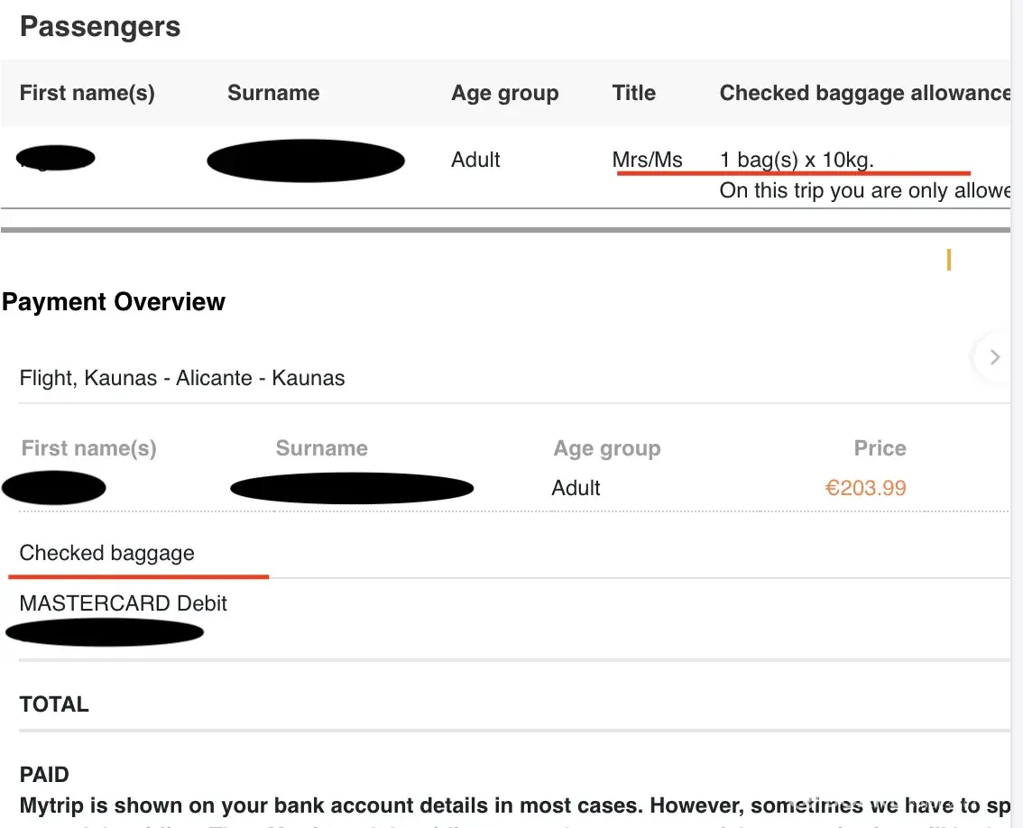
Task: Click the Price column header
Action: tap(880, 448)
